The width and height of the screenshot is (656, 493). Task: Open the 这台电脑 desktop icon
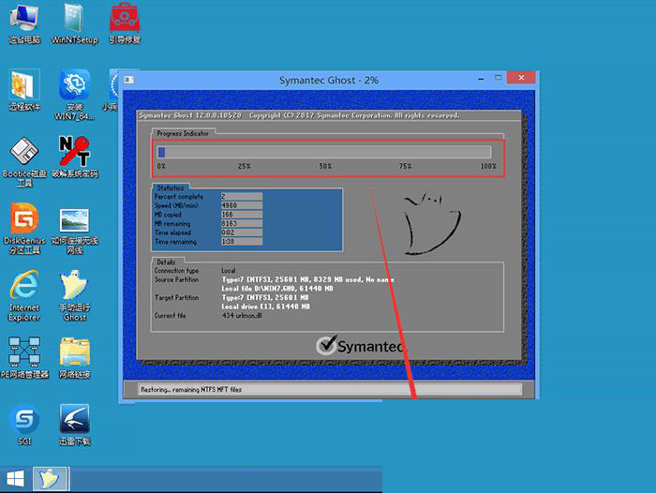coord(24,24)
